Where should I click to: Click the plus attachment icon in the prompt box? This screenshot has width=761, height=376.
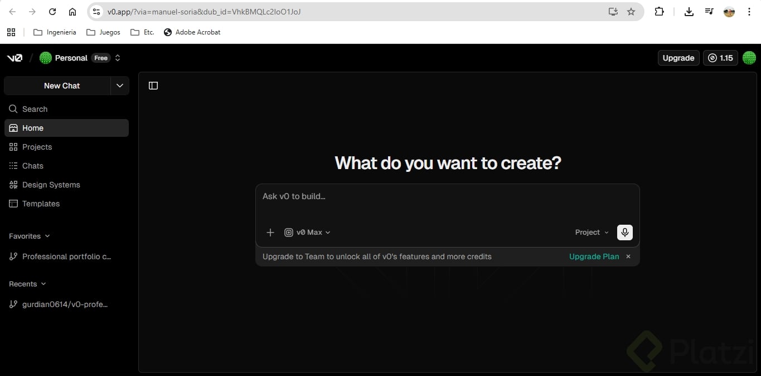(x=270, y=232)
